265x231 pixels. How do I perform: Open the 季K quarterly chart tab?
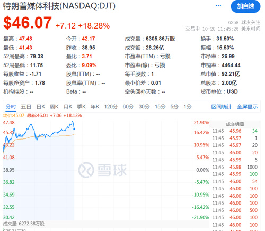[x=81, y=107]
